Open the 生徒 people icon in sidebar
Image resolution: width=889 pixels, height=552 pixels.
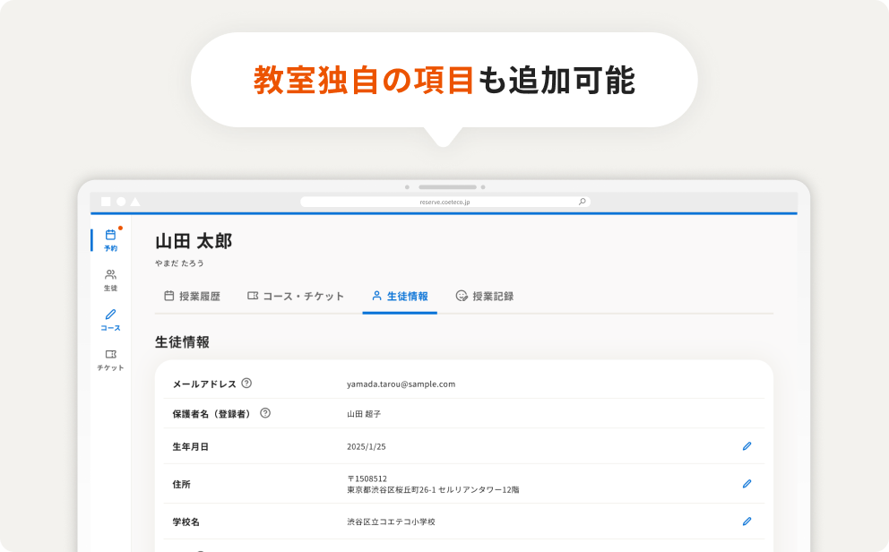click(110, 275)
